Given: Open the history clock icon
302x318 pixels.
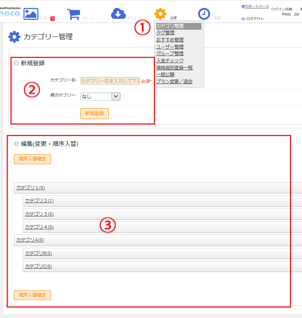Looking at the screenshot, I should click(x=204, y=14).
